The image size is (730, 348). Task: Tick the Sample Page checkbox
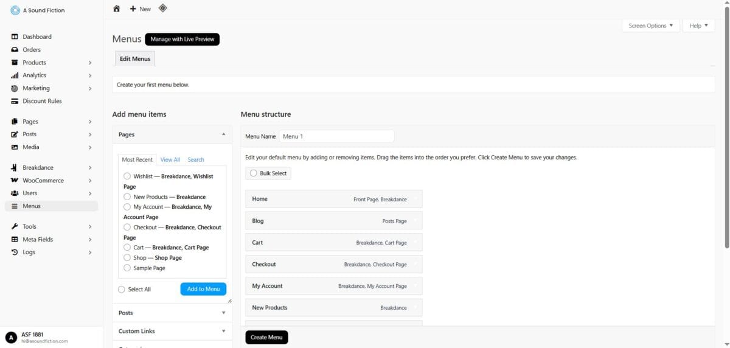tap(127, 268)
